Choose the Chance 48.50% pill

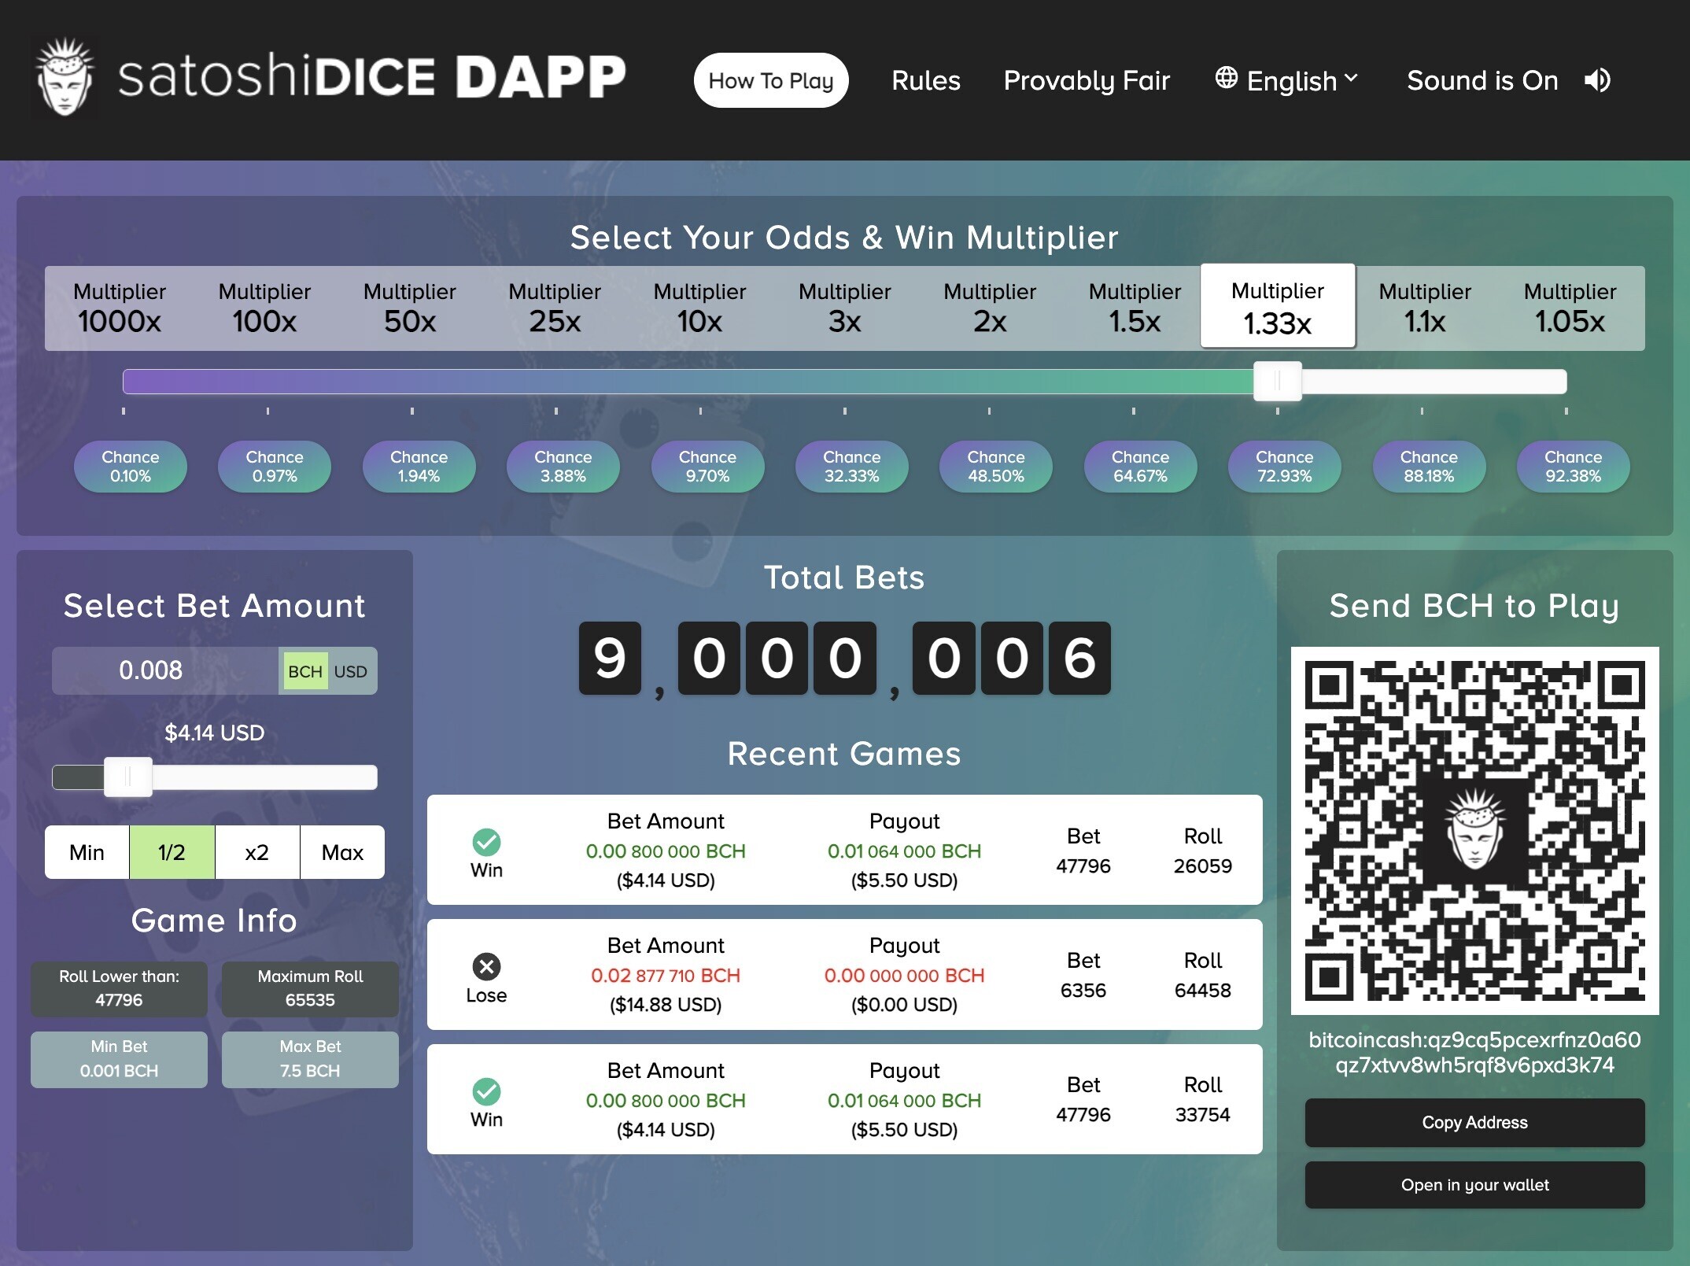[996, 467]
